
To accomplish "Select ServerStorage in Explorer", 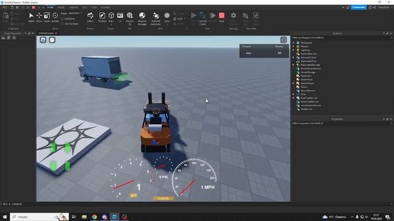I will pos(308,72).
